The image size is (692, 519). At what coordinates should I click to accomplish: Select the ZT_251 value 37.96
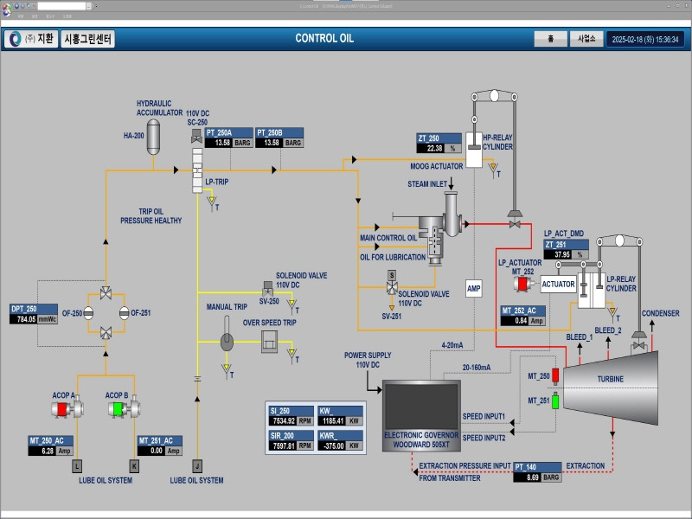point(557,254)
